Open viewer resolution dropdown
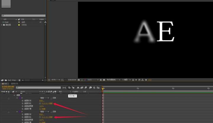Viewport: 213px width, 123px height. (93, 80)
